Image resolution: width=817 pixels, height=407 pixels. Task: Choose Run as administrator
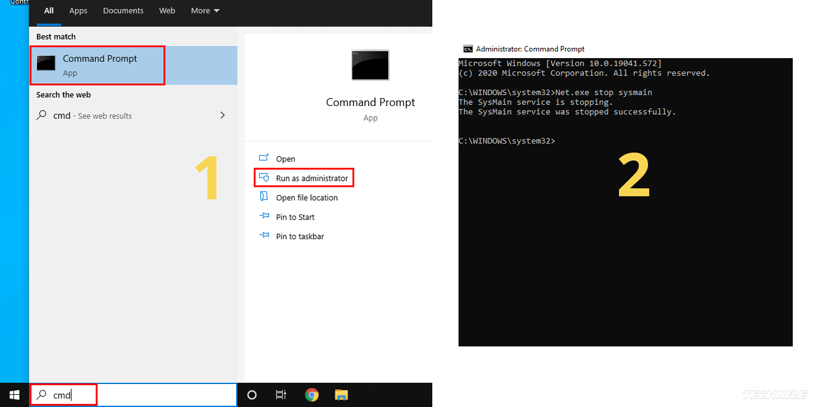click(x=311, y=179)
